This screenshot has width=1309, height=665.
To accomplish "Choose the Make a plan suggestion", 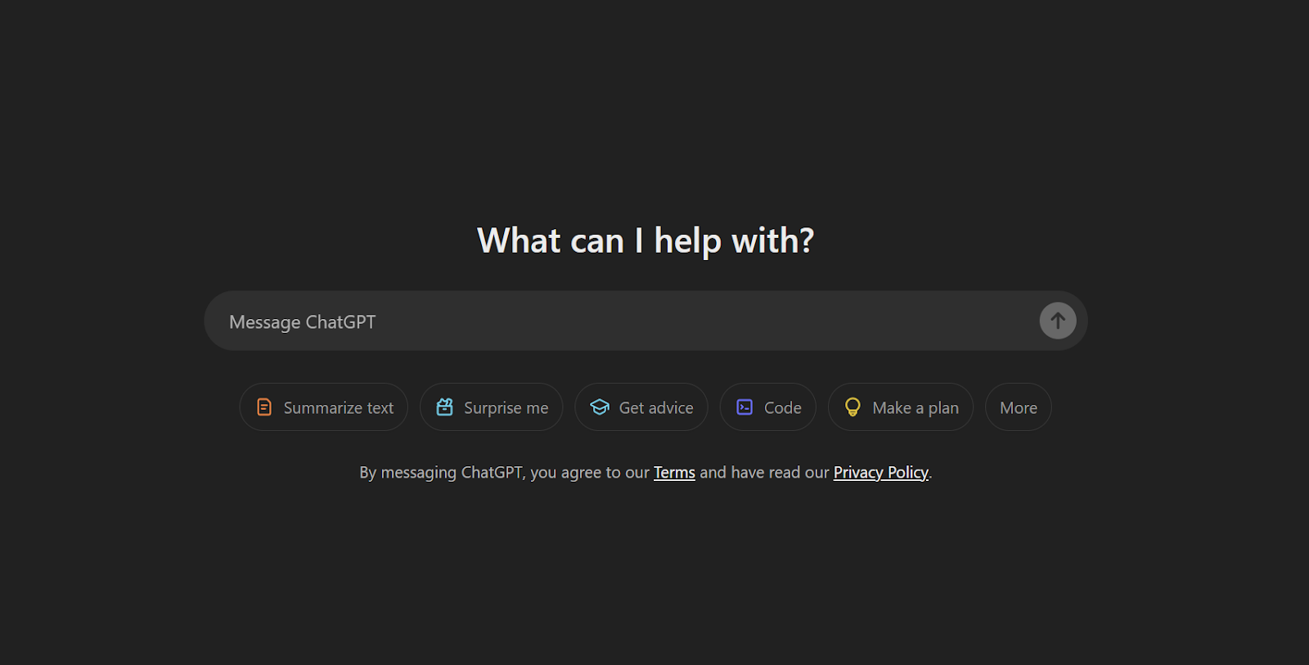I will pos(901,407).
